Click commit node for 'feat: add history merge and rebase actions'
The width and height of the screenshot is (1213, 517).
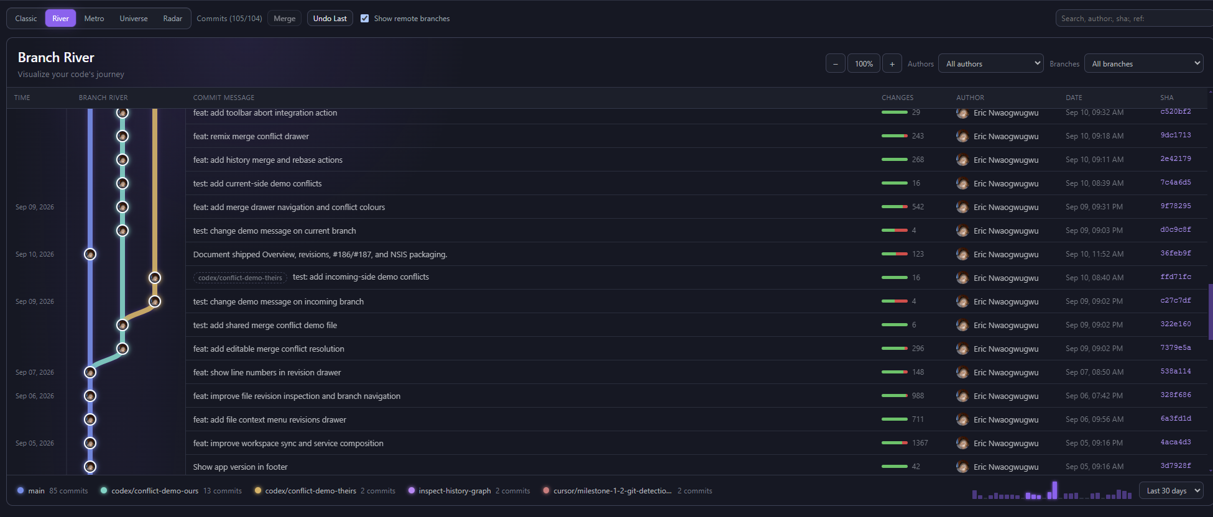coord(122,160)
